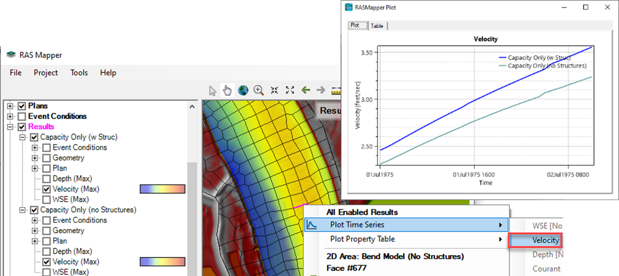Expand Event Conditions under Capacity Only (no Structures)
Image resolution: width=619 pixels, height=276 pixels.
[35, 220]
